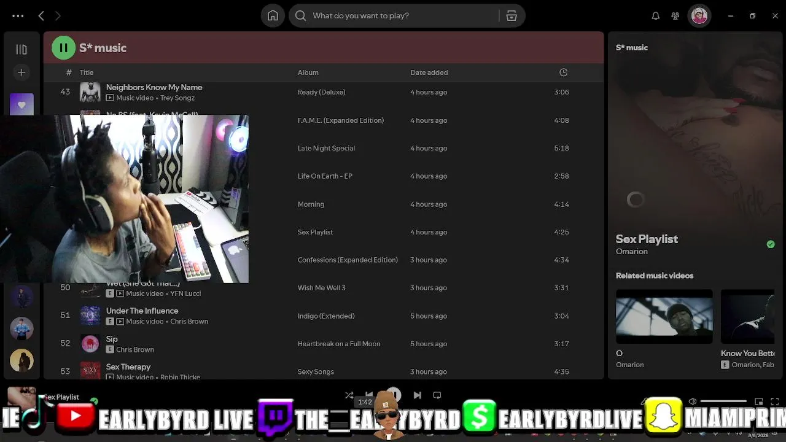Toggle repeat in the player bar
The image size is (786, 442).
(437, 395)
